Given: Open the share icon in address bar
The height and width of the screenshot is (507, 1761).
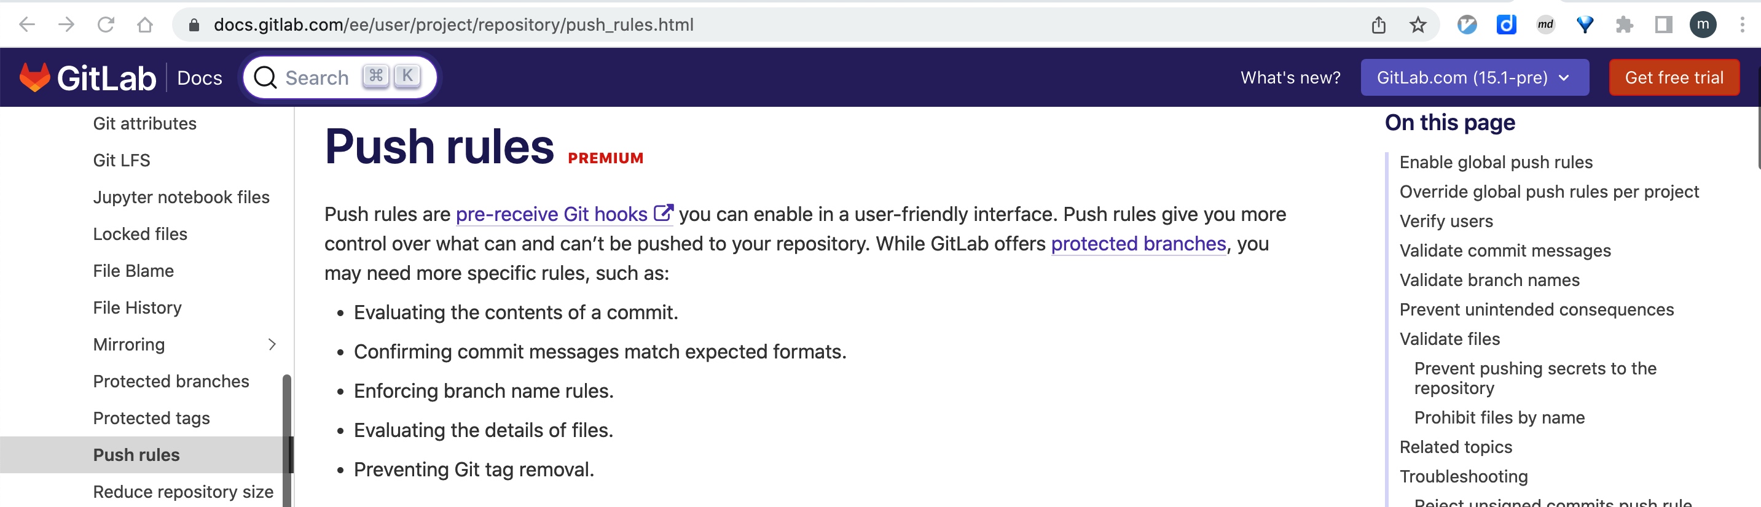Looking at the screenshot, I should pos(1378,25).
